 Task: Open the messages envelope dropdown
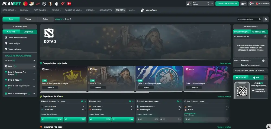[243, 4]
